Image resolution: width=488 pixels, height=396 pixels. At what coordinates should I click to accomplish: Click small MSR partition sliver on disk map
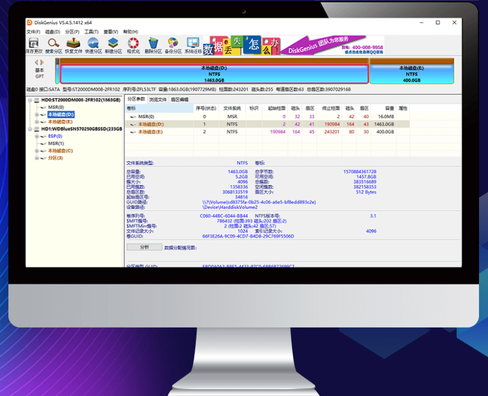click(57, 72)
